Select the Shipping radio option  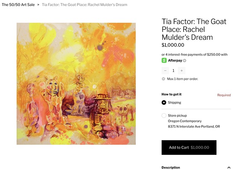164,102
